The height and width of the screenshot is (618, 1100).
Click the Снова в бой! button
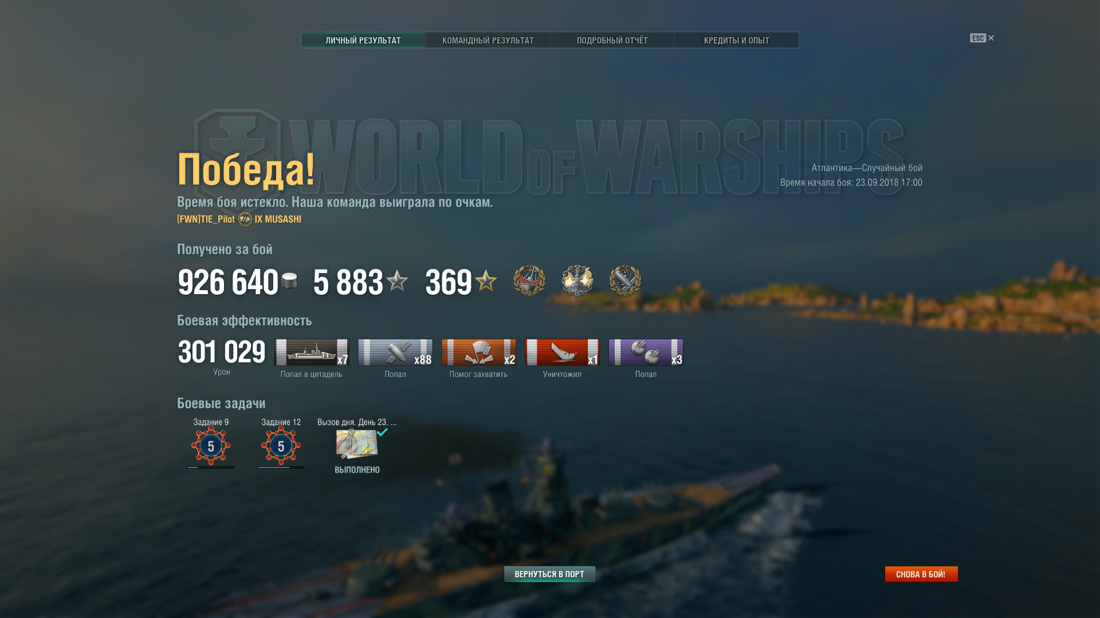pyautogui.click(x=921, y=574)
